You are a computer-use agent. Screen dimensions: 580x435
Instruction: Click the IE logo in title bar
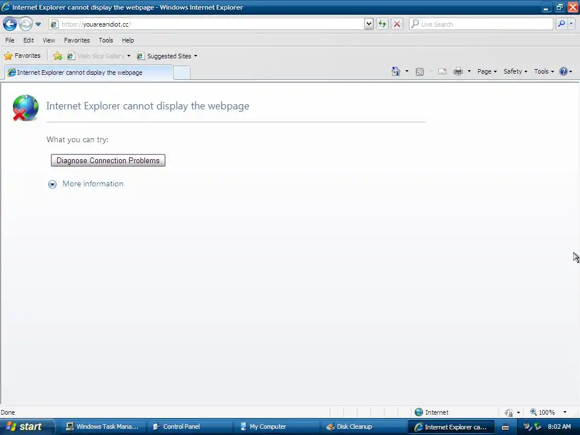pyautogui.click(x=6, y=7)
